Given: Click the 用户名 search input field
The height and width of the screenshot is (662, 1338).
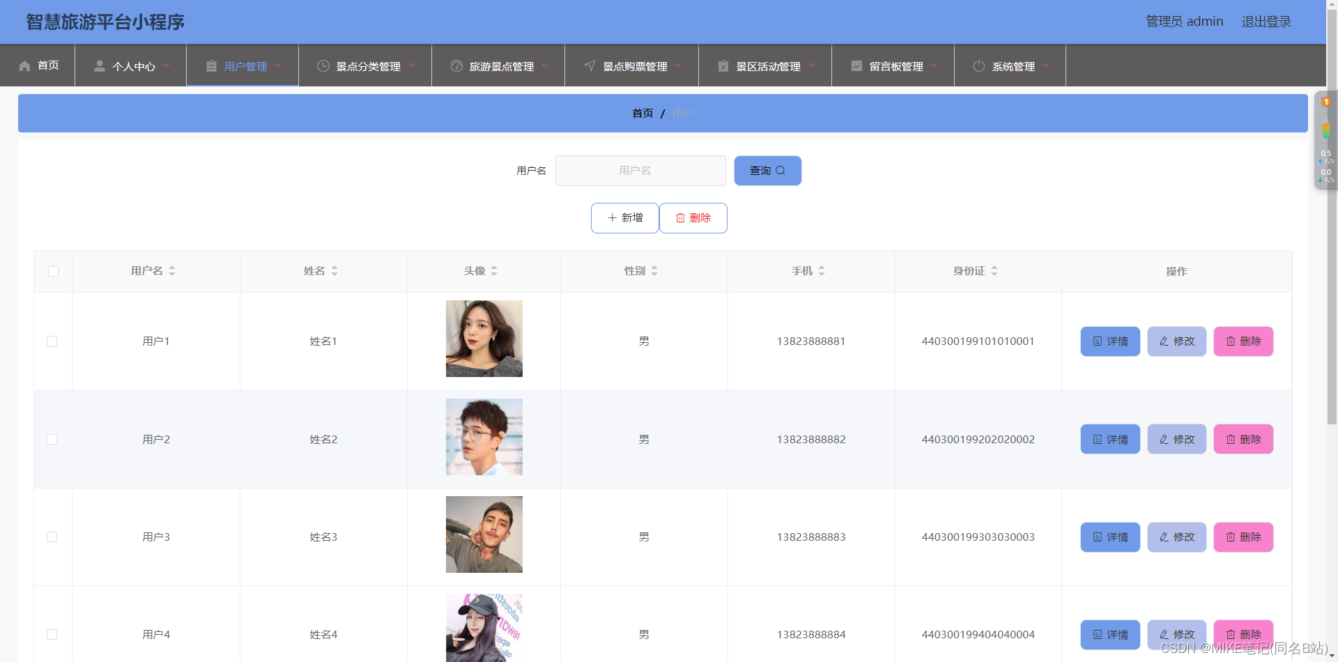Looking at the screenshot, I should [640, 171].
